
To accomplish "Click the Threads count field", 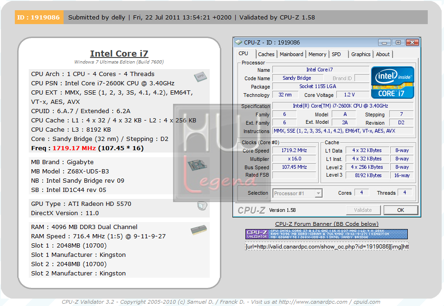I will click(405, 192).
